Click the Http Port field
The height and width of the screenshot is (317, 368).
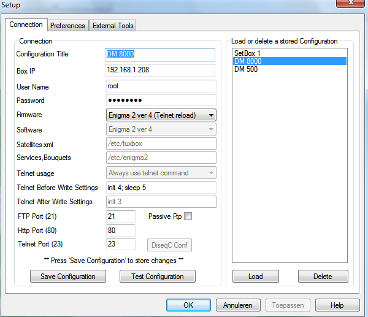[121, 230]
